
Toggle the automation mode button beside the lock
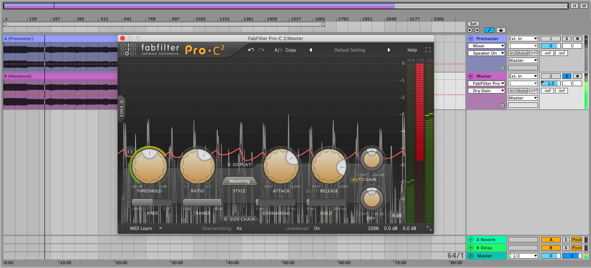point(489,30)
